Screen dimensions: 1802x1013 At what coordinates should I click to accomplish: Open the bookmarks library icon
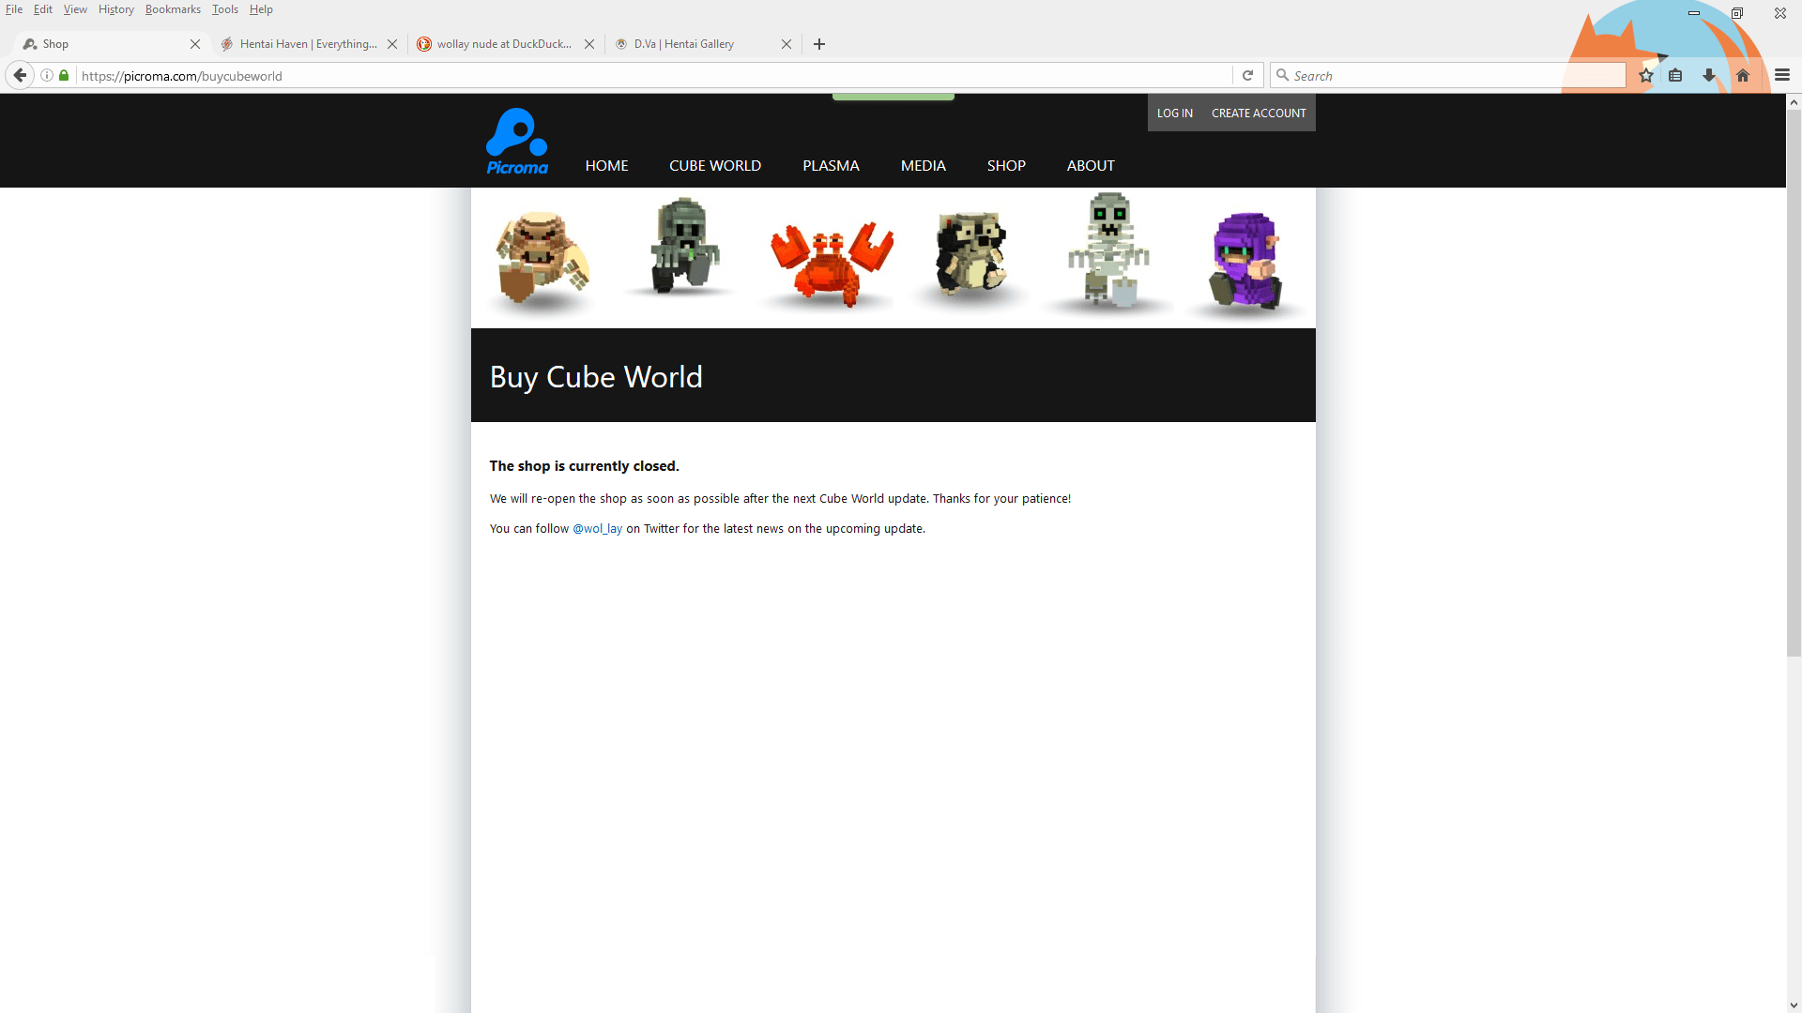click(x=1676, y=75)
